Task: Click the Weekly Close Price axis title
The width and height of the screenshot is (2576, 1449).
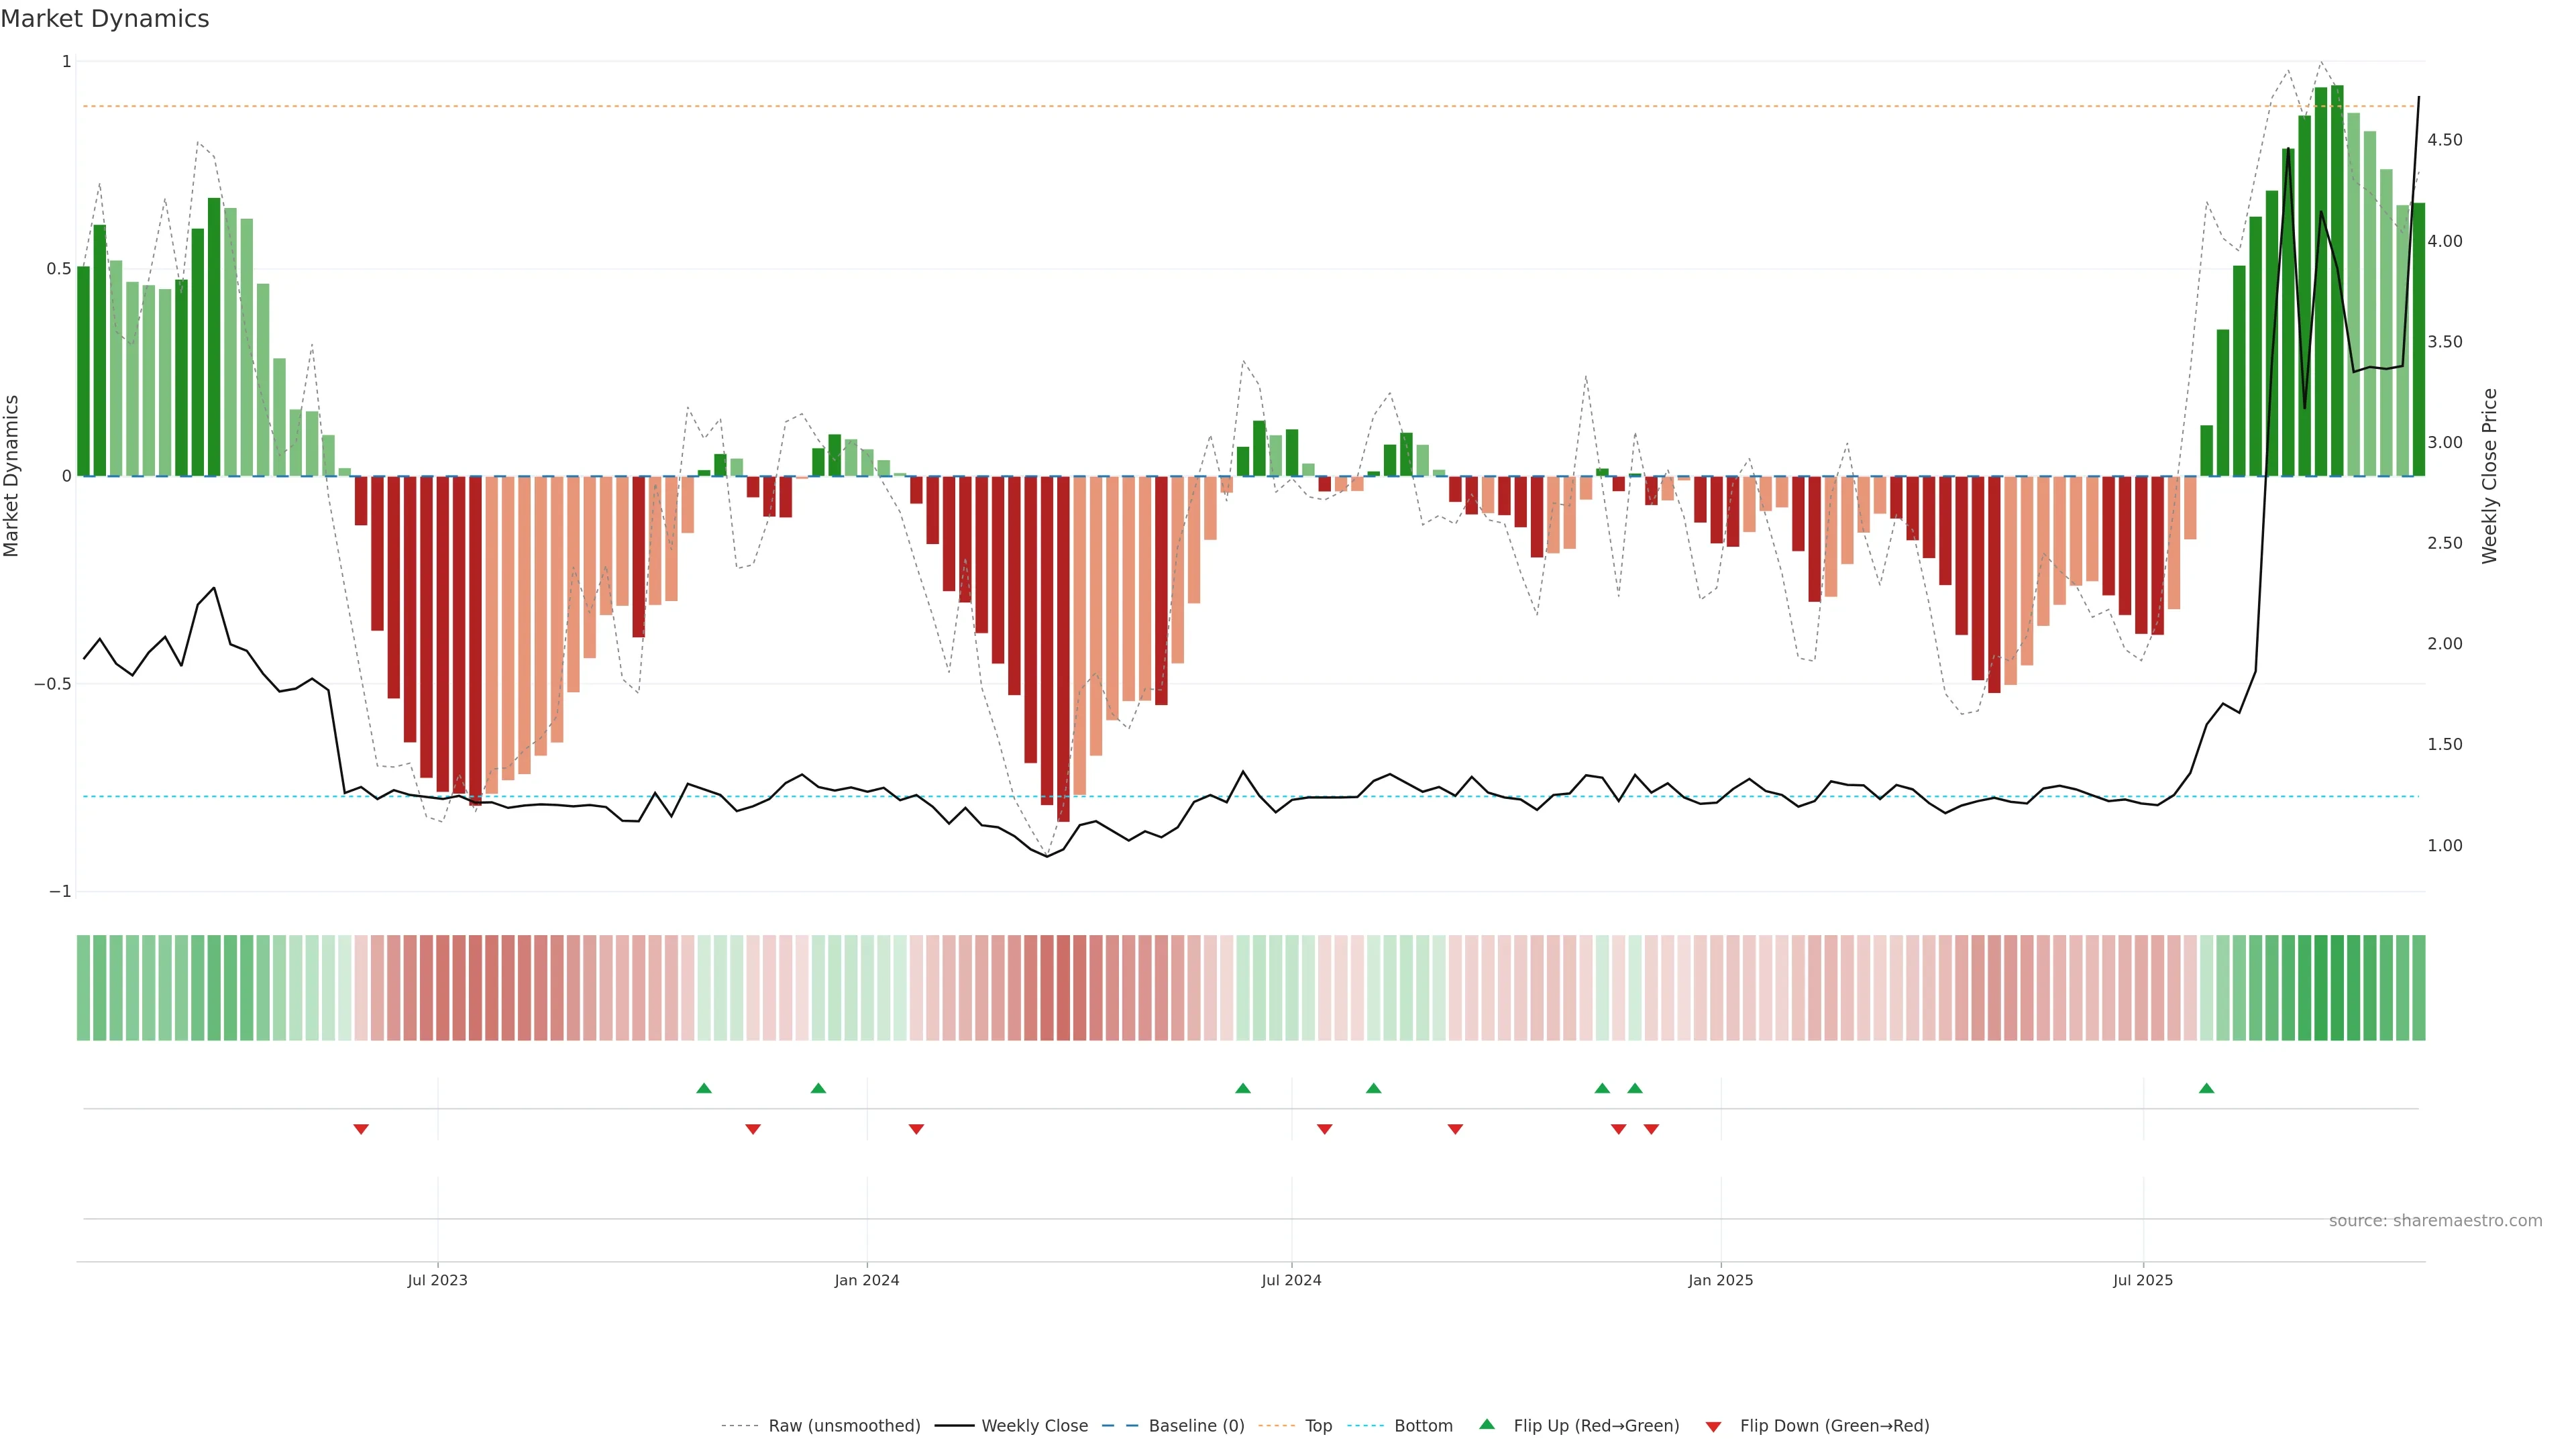Action: point(2490,476)
